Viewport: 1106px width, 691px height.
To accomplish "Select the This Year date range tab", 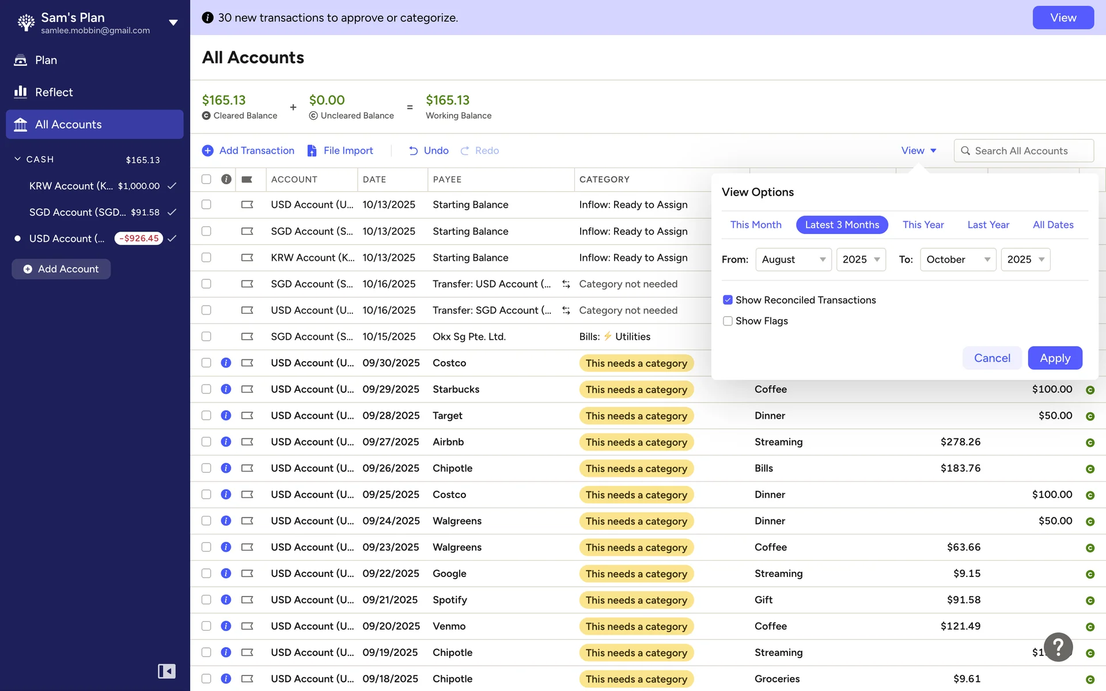I will click(x=923, y=225).
